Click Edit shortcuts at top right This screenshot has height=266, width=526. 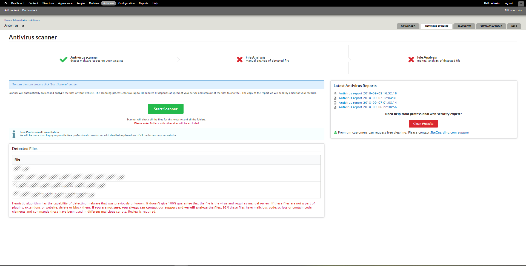pyautogui.click(x=513, y=10)
